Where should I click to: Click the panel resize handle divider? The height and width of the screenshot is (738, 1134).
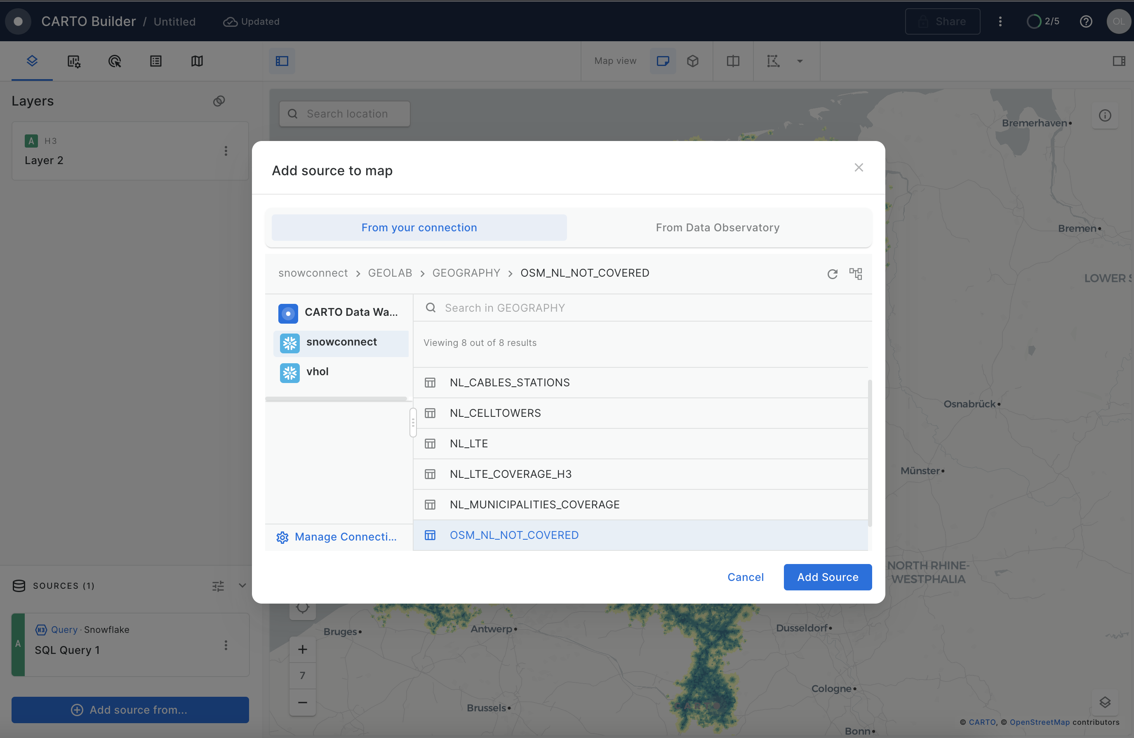click(x=413, y=423)
